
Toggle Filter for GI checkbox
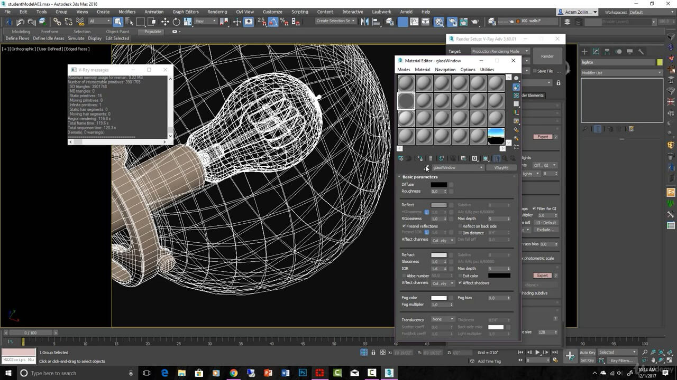click(534, 208)
